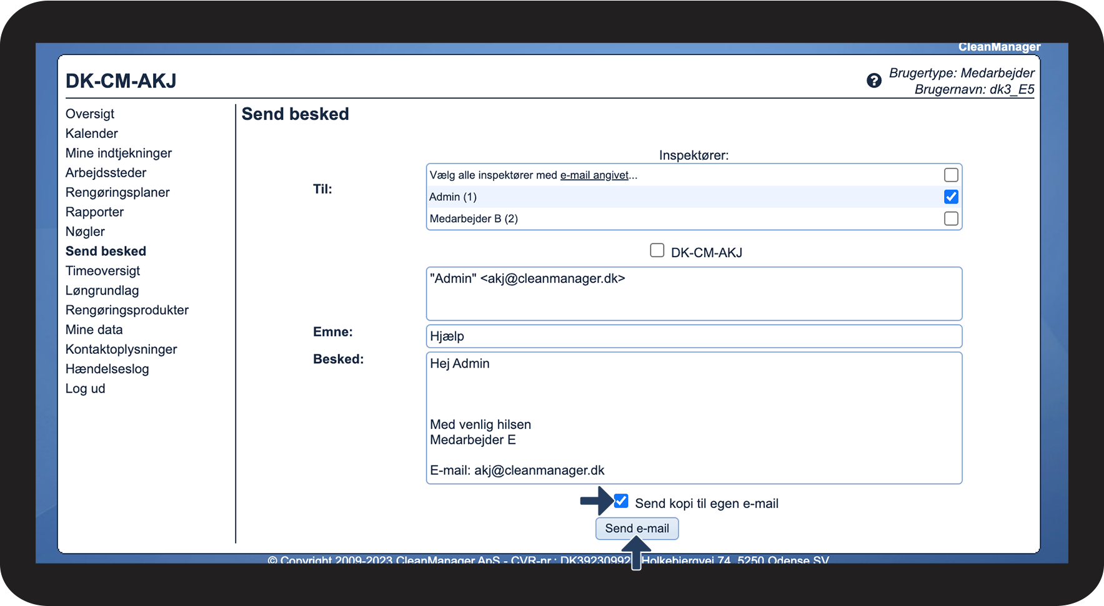Click the Send e-mail button
The height and width of the screenshot is (606, 1104).
click(637, 529)
